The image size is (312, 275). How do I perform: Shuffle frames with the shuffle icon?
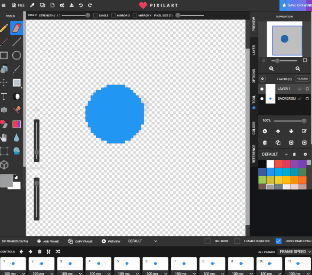point(58,252)
